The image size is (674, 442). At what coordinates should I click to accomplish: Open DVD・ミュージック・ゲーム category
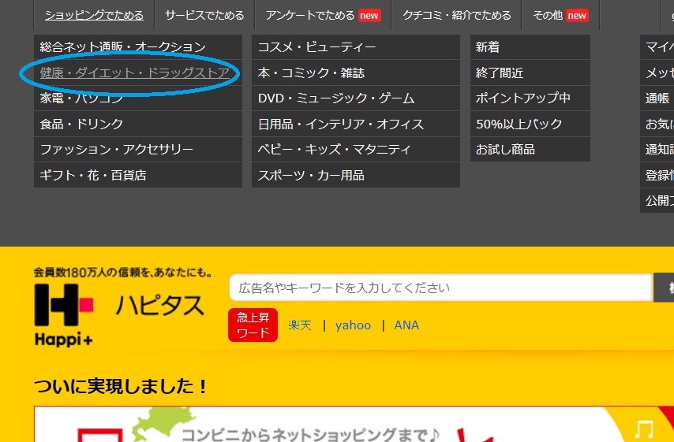(356, 98)
